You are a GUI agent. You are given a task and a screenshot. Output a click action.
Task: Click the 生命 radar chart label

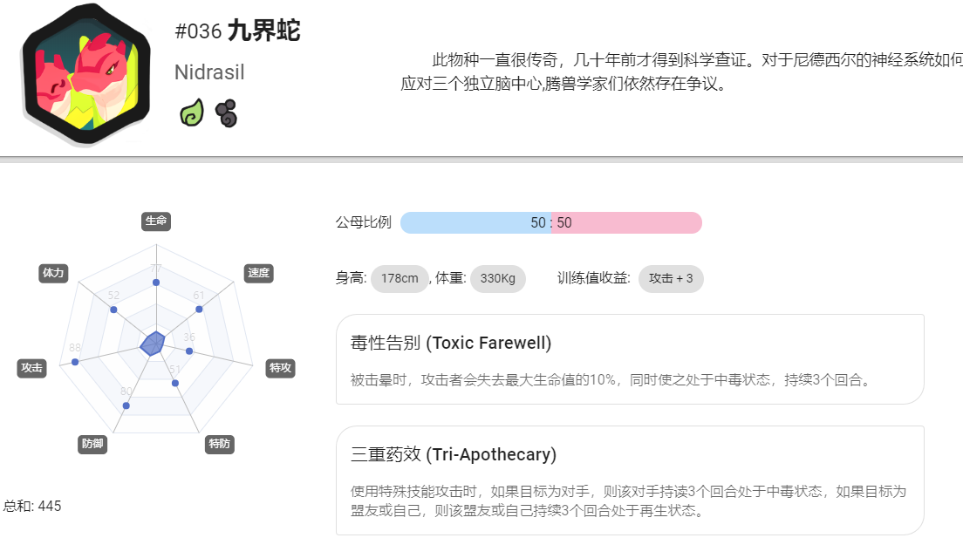point(156,221)
